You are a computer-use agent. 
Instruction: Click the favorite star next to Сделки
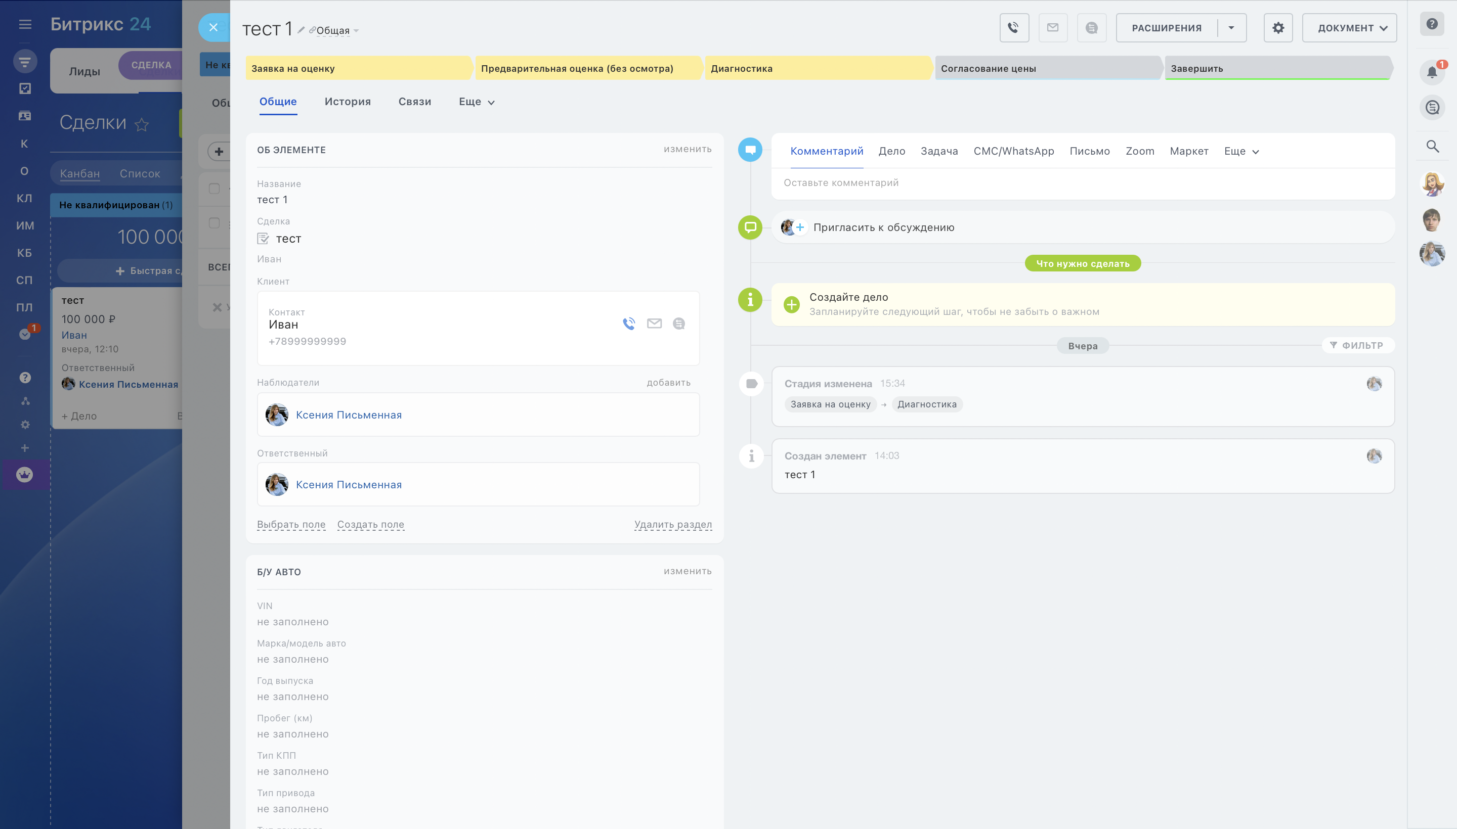point(142,124)
